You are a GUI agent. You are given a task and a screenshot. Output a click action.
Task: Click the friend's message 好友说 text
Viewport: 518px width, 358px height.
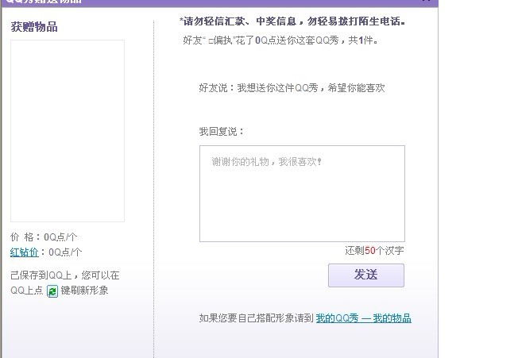(x=292, y=88)
